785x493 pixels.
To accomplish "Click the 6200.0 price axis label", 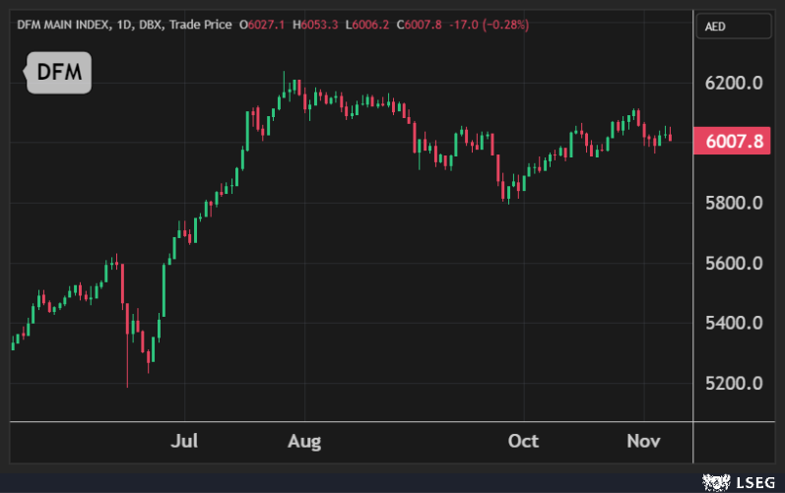I will tap(735, 84).
